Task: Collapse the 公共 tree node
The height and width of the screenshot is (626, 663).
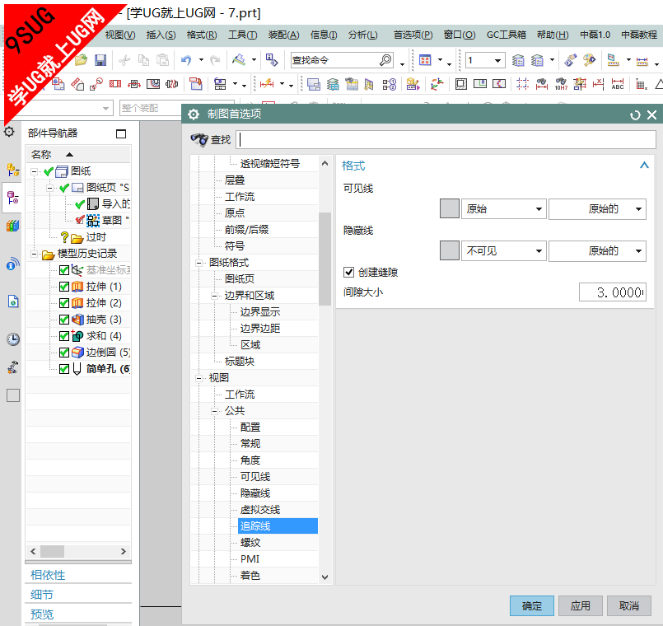Action: 214,411
